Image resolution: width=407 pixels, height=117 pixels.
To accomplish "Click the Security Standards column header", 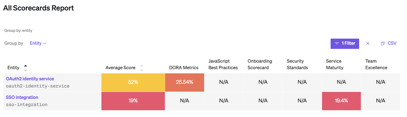I will 297,64.
